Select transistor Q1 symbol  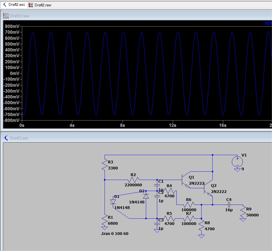pyautogui.click(x=186, y=180)
